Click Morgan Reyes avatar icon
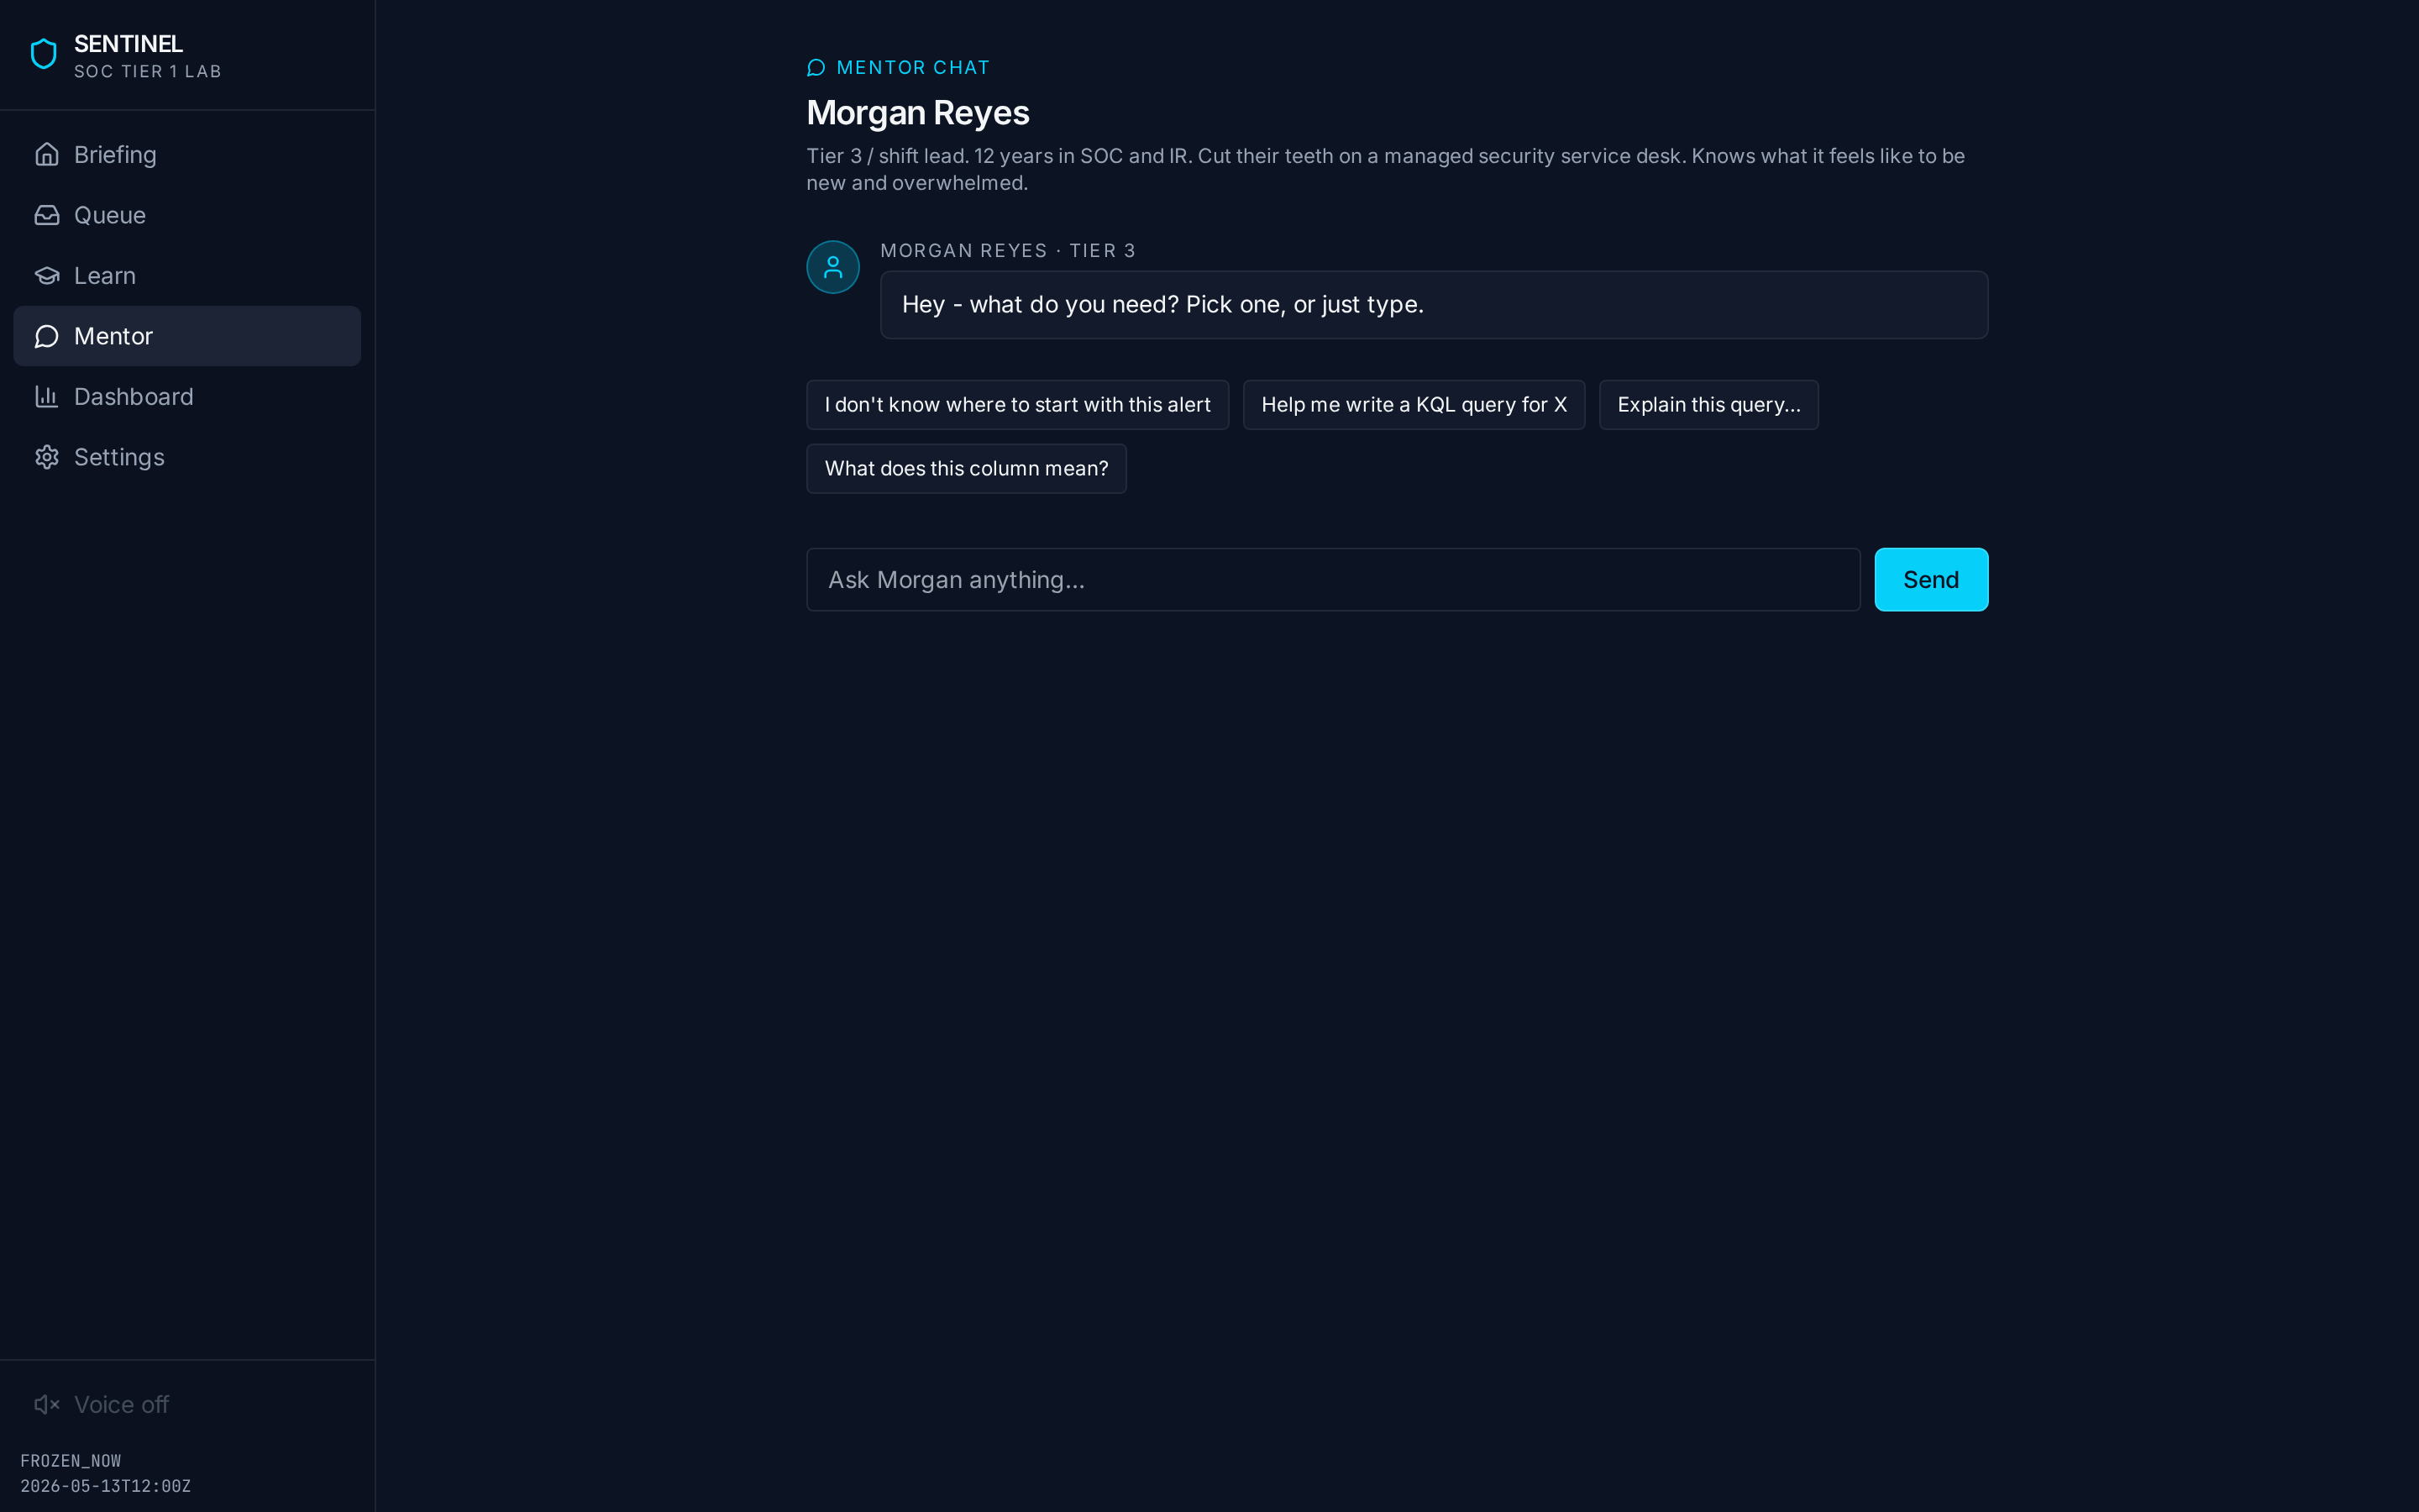2419x1512 pixels. click(x=832, y=267)
